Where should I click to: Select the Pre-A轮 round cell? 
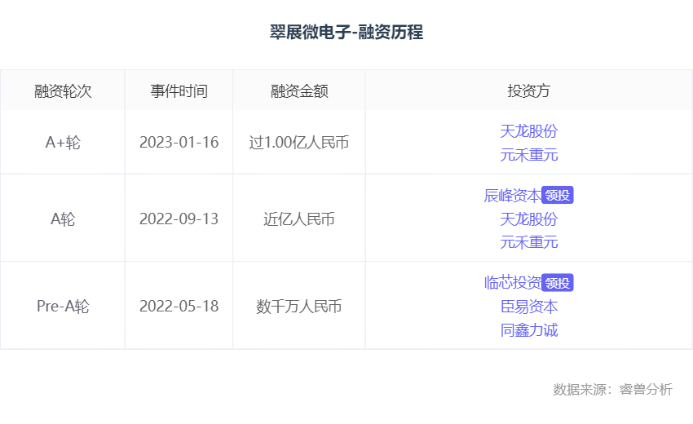click(63, 306)
